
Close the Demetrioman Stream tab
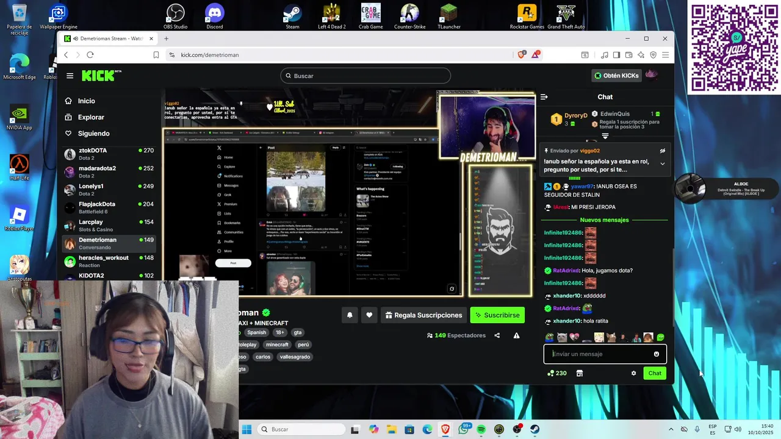coord(151,38)
